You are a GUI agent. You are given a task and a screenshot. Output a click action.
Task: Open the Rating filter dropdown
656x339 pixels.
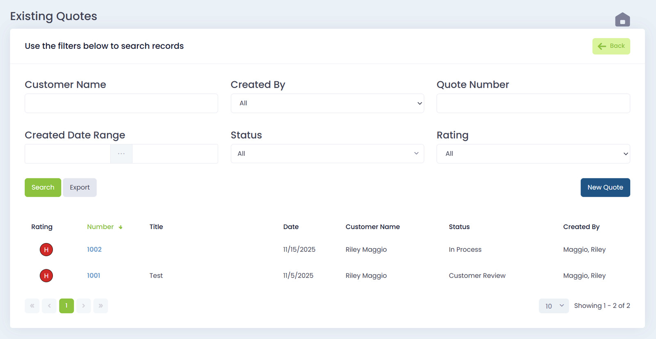(533, 154)
